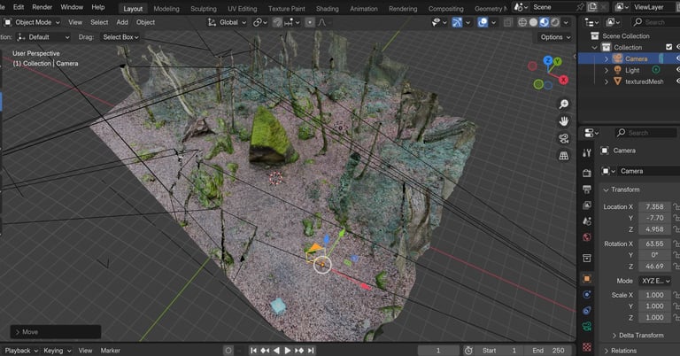Viewport: 680px width, 356px height.
Task: Open the World properties tab
Action: click(587, 237)
